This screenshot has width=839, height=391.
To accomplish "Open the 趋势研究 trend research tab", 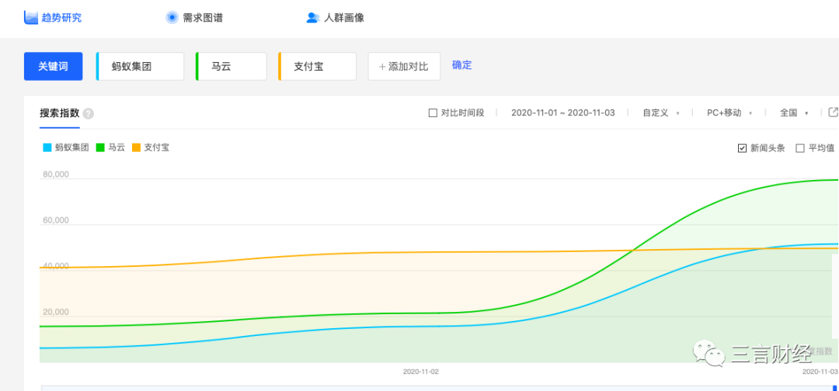I will click(53, 18).
